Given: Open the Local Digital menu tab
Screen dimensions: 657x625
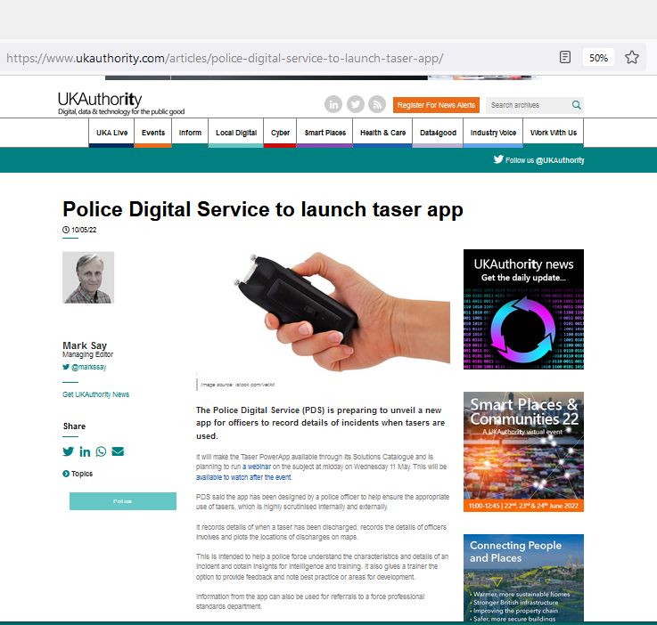Looking at the screenshot, I should [x=236, y=133].
